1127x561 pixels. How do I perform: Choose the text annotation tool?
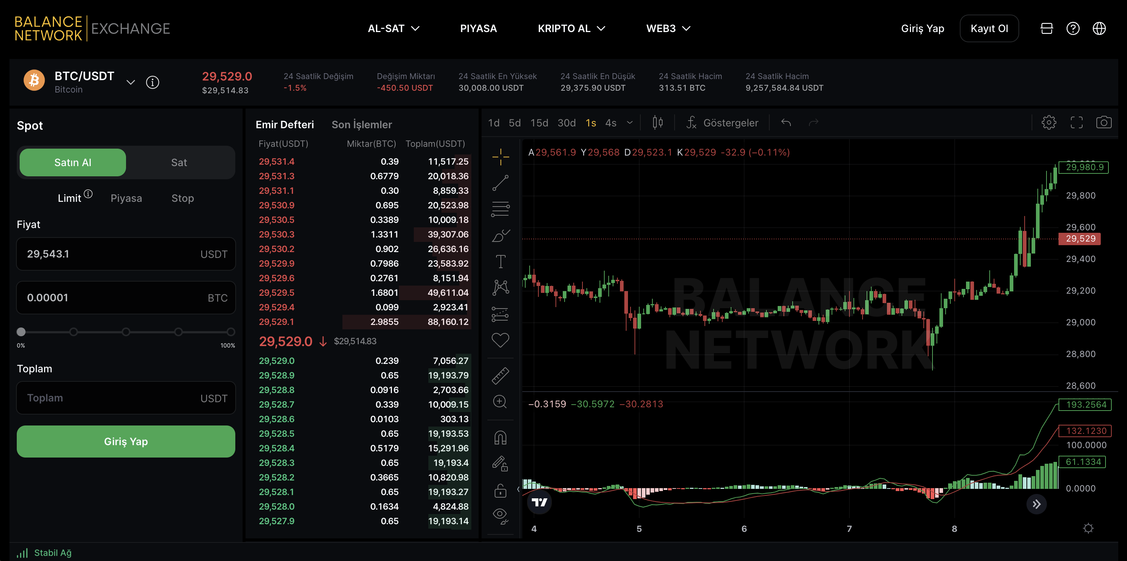tap(500, 262)
